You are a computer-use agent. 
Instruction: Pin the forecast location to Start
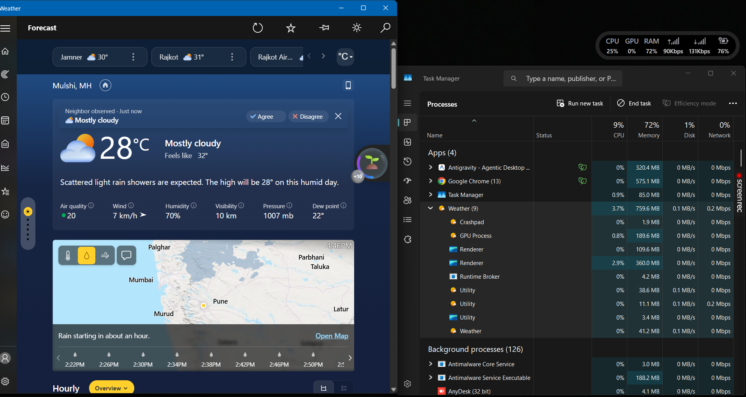pyautogui.click(x=324, y=28)
